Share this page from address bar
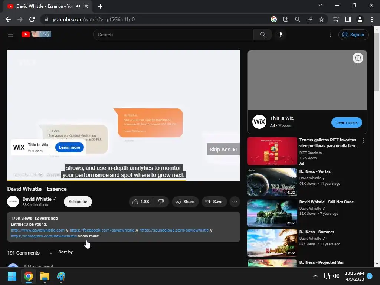Viewport: 380px width, 285px height. [x=309, y=19]
